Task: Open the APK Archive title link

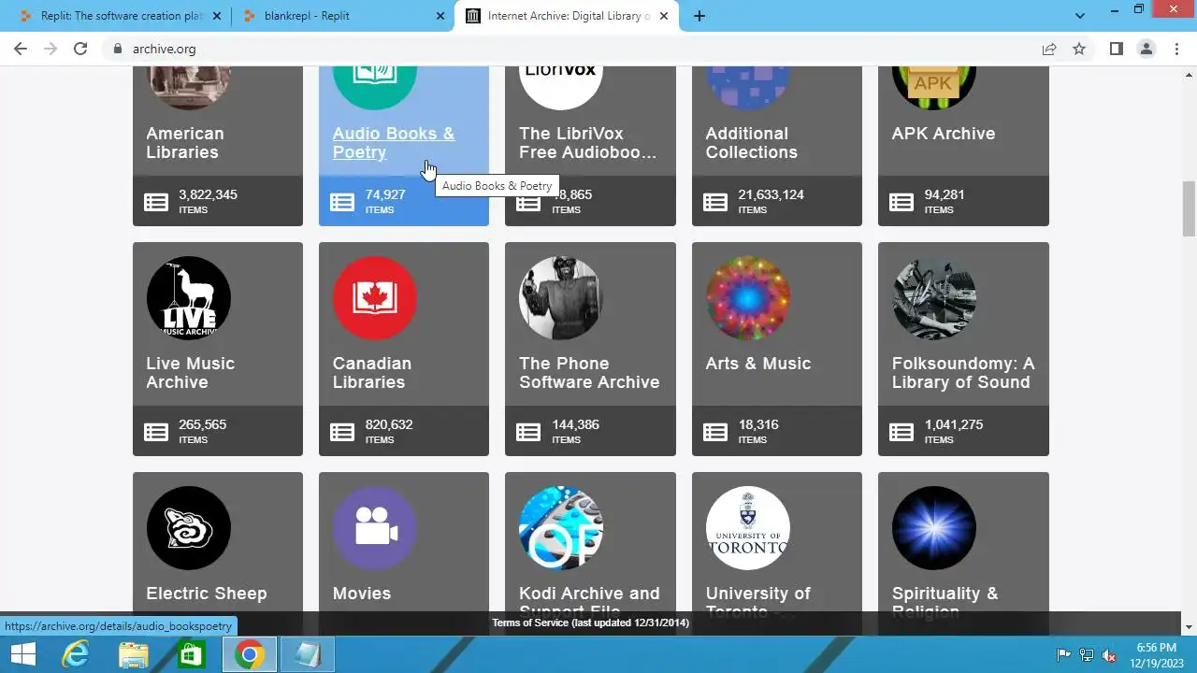Action: (x=943, y=134)
